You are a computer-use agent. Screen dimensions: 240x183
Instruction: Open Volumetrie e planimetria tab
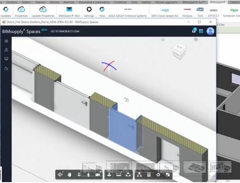tap(94, 2)
